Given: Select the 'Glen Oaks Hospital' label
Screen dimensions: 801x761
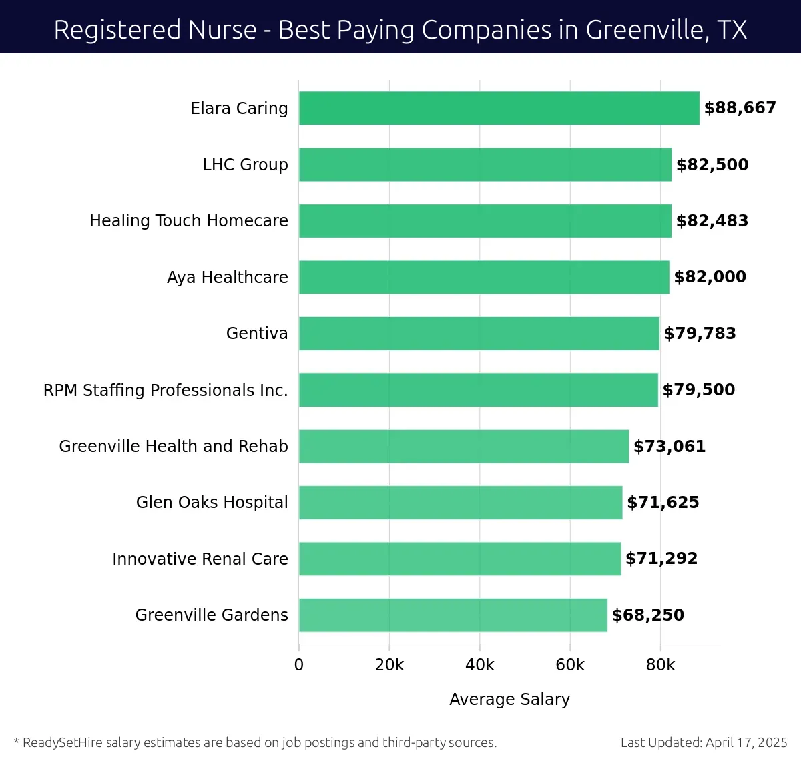Looking at the screenshot, I should pos(212,503).
